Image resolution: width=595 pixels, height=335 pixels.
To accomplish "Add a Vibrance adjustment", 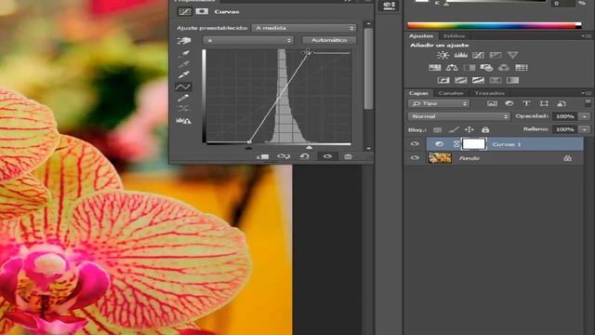I will coord(512,55).
